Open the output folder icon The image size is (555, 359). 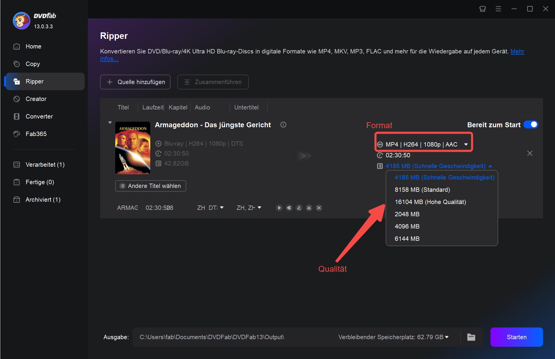[x=471, y=337]
